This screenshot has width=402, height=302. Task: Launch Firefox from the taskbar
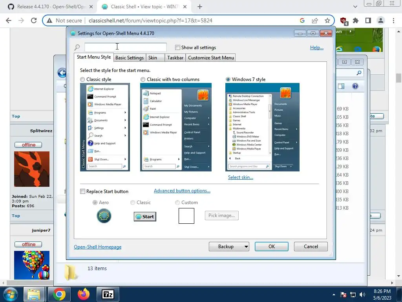[84, 294]
